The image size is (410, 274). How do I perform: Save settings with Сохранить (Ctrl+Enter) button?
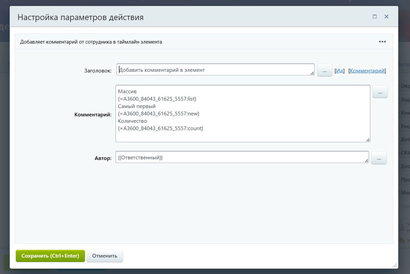[x=50, y=256]
